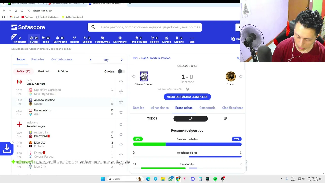
Task: Filter by Próximo matches
Action: (x=63, y=71)
